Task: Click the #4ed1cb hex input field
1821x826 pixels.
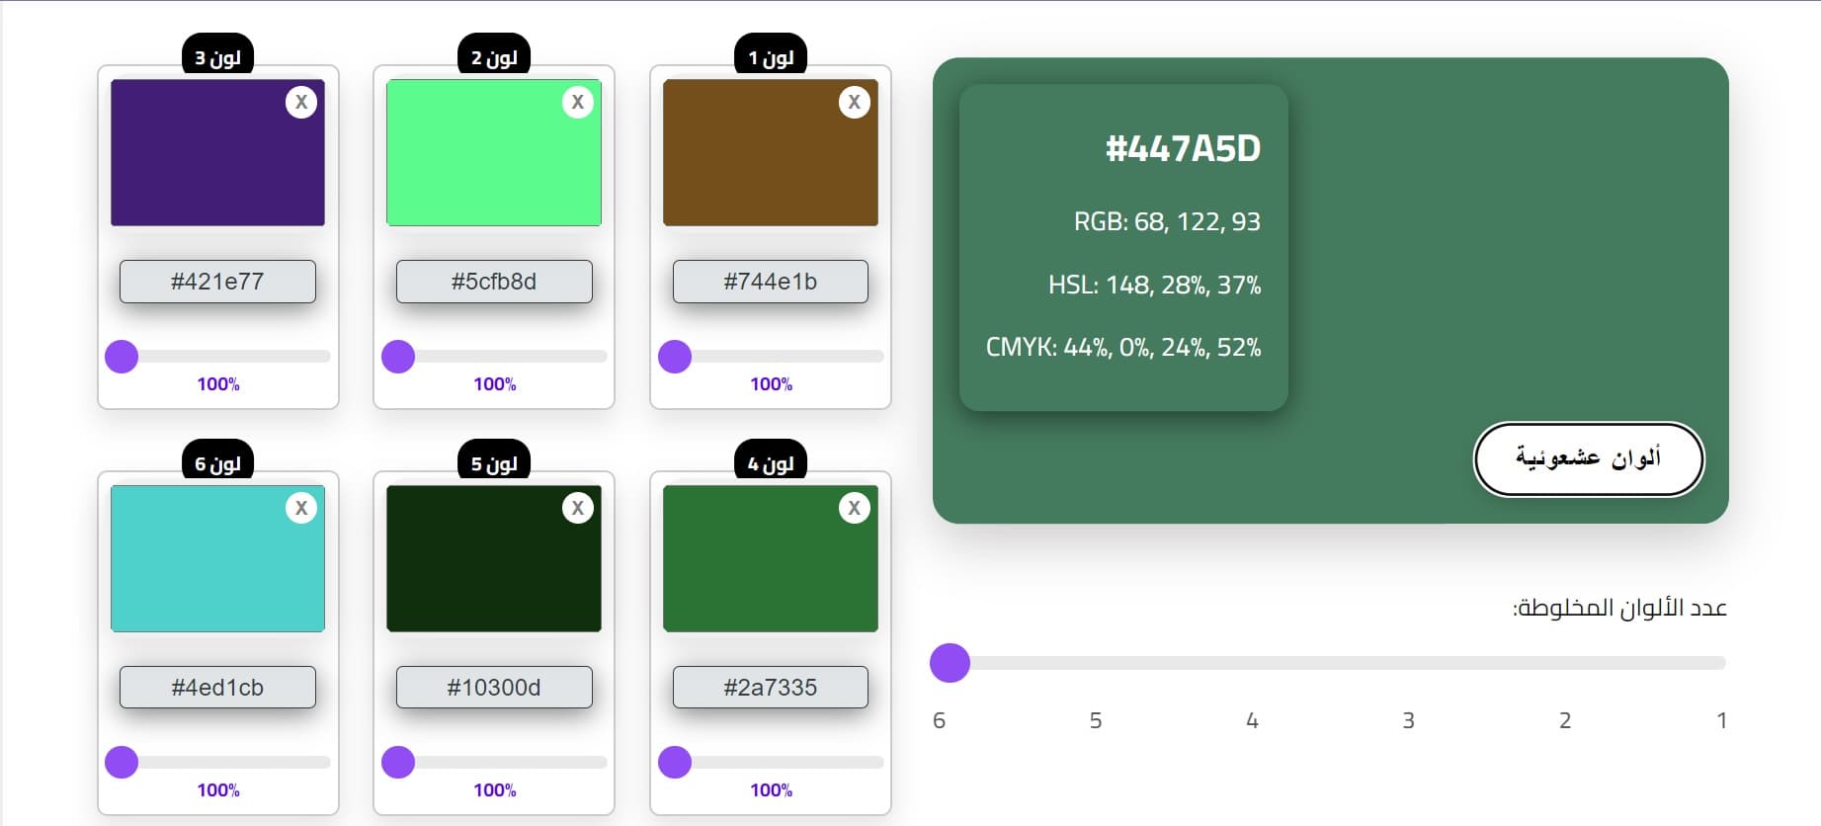Action: pyautogui.click(x=217, y=688)
